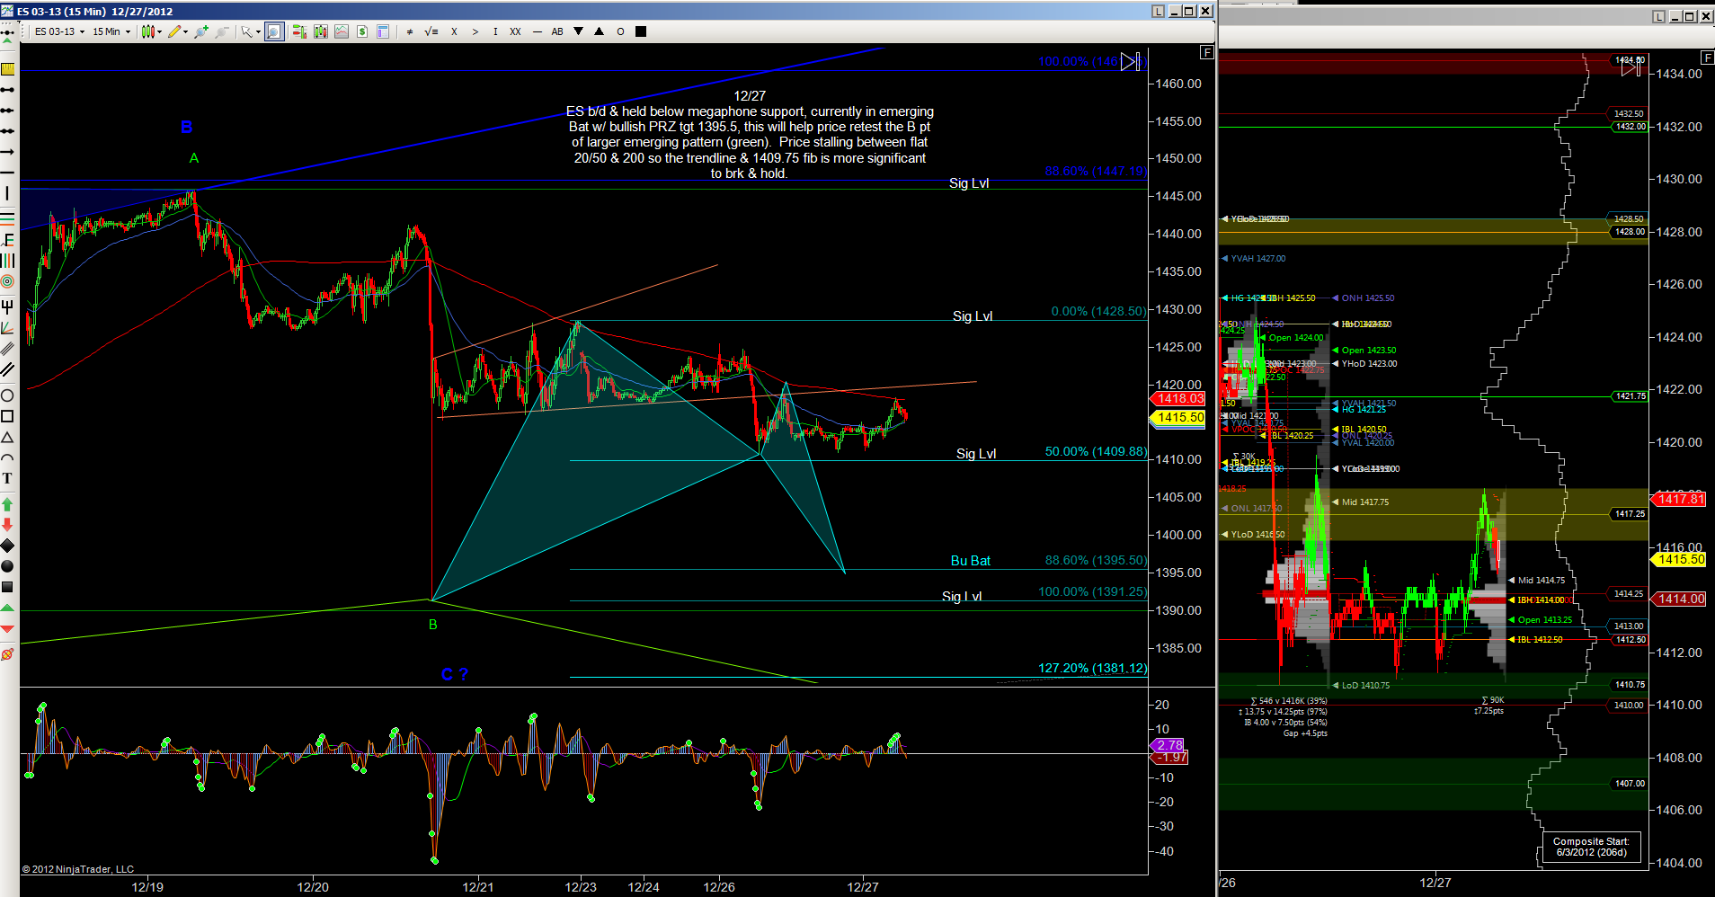The image size is (1715, 897).
Task: Toggle the 'L' link button on right chart
Action: pos(1658,16)
